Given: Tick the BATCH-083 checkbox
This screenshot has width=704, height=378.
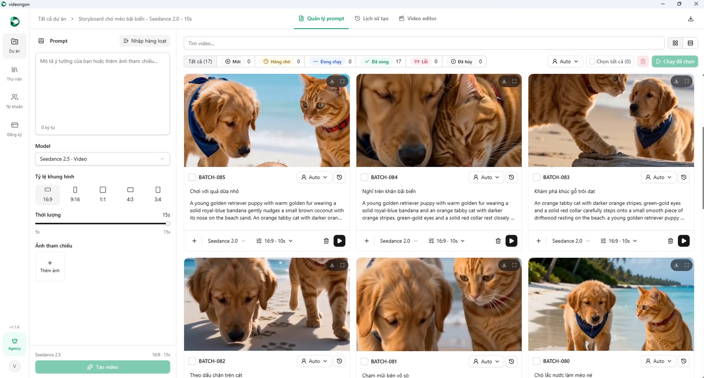Looking at the screenshot, I should pyautogui.click(x=536, y=178).
